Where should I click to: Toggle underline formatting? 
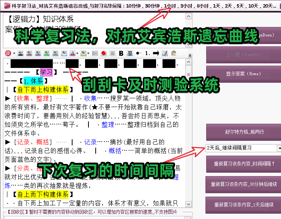pos(130,53)
